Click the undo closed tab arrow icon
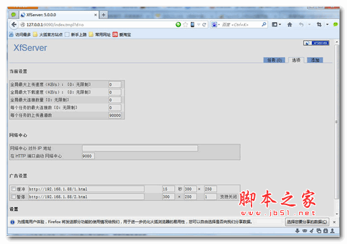347x244 pixels. coord(301,24)
